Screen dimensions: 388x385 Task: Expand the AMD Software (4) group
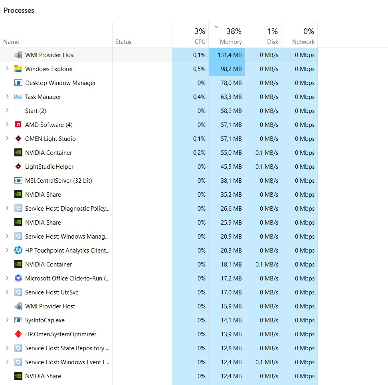click(x=7, y=125)
